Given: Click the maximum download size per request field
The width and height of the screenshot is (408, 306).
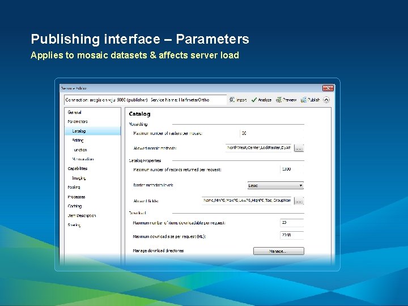Looking at the screenshot, I should [292, 235].
